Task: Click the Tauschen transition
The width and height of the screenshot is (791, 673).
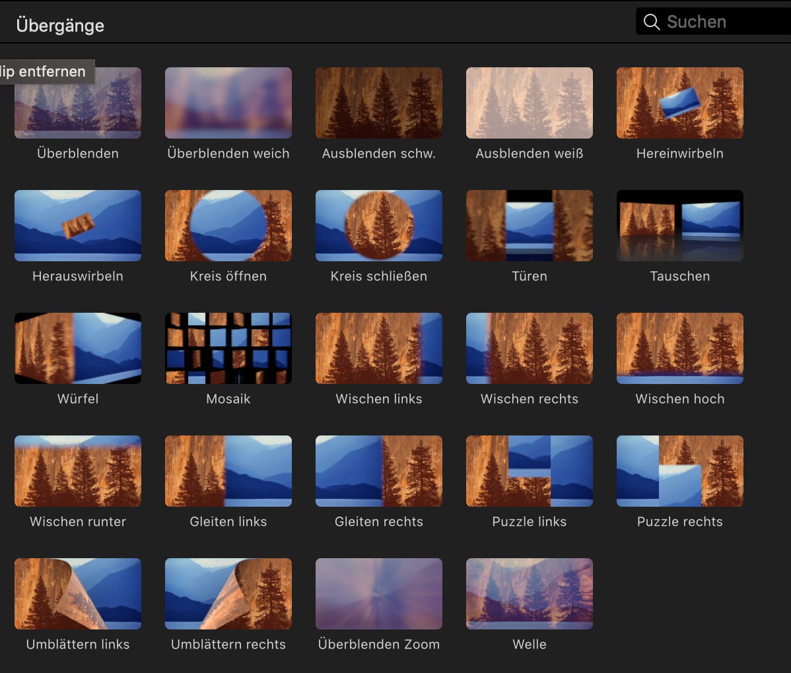Action: point(680,226)
